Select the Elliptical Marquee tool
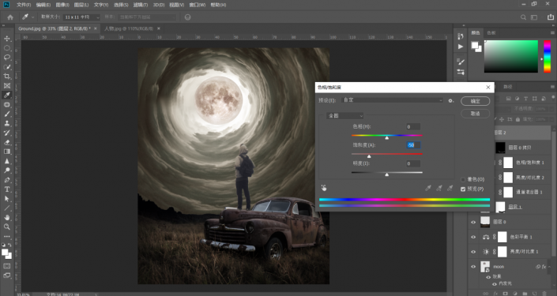 tap(7, 48)
